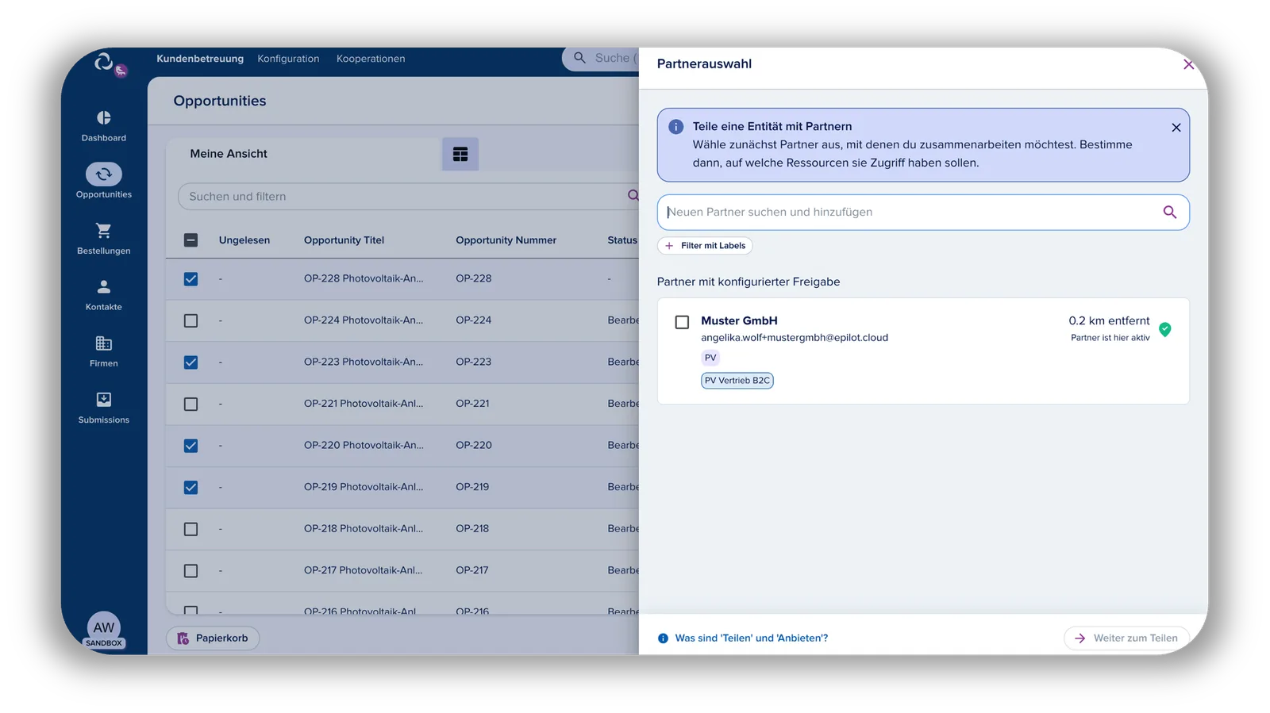Viewport: 1270px width, 713px height.
Task: Select the Meine Ansicht tab
Action: (229, 154)
